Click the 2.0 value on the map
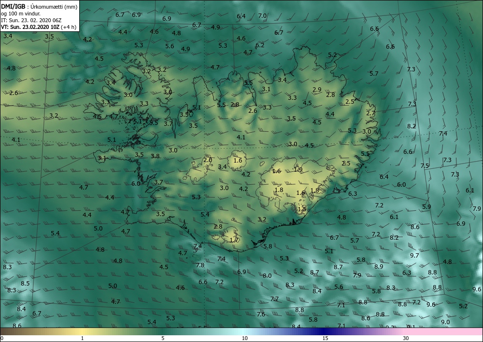The width and height of the screenshot is (483, 342). click(208, 160)
